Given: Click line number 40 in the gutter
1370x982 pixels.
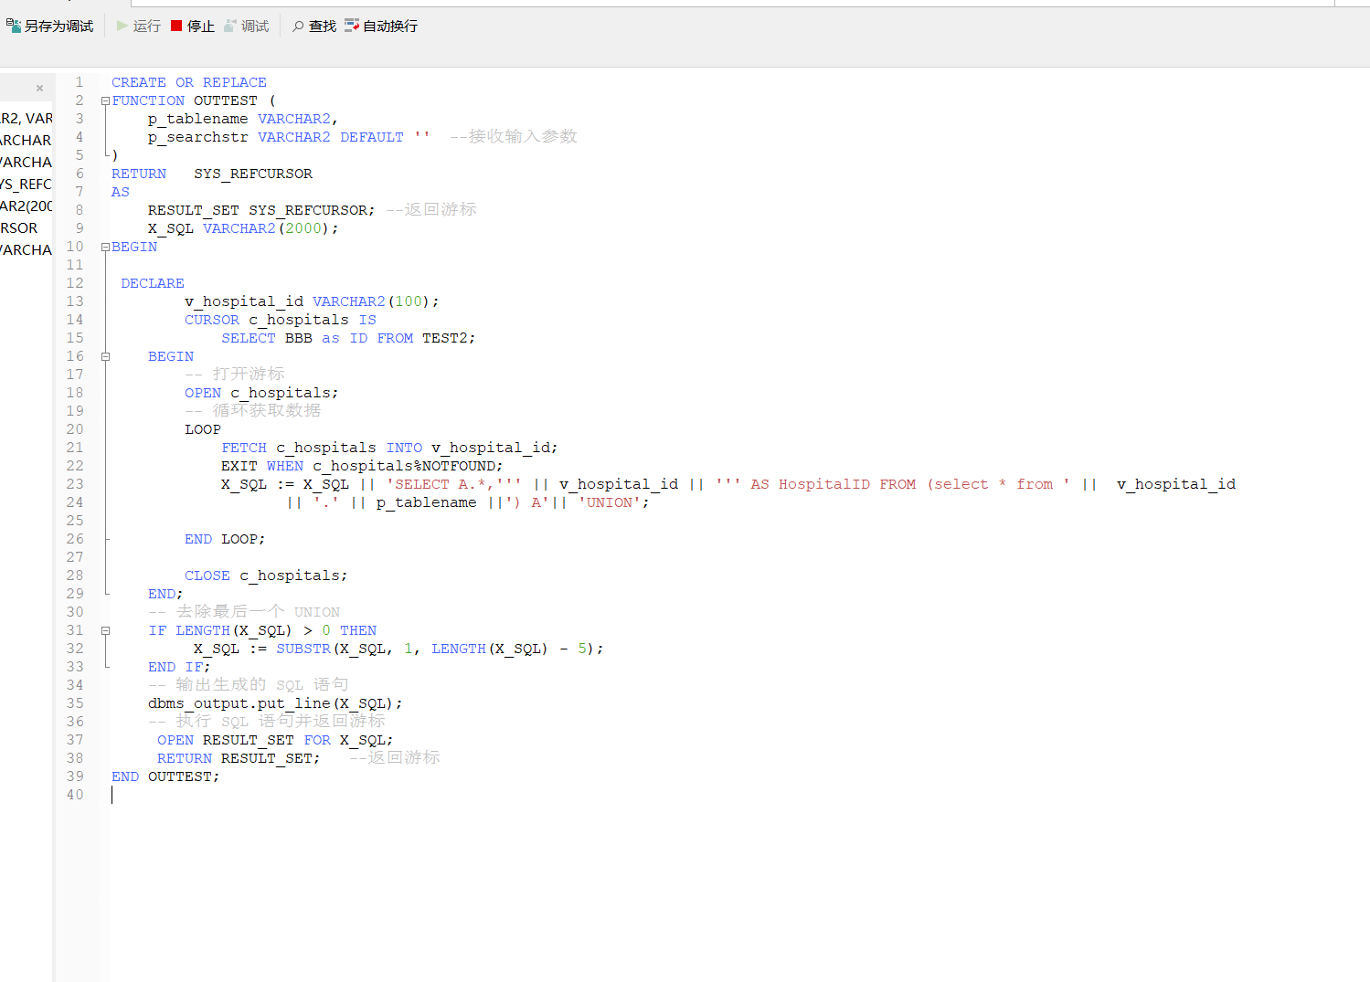Looking at the screenshot, I should tap(75, 795).
